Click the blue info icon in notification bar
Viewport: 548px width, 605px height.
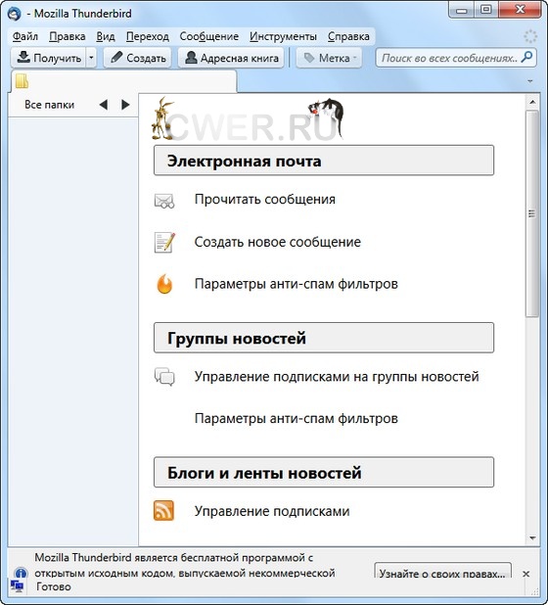coord(20,573)
